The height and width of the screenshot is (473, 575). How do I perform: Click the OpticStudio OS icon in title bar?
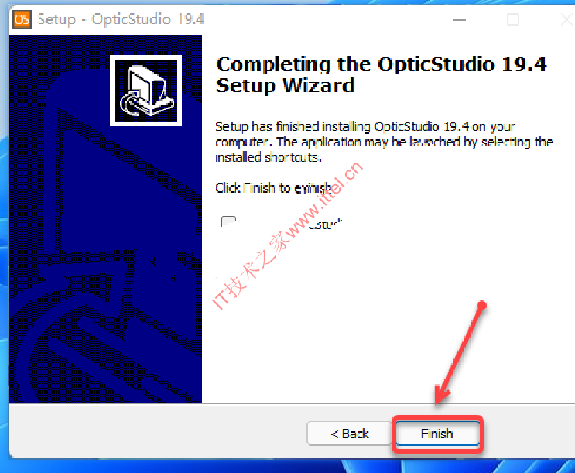coord(22,19)
